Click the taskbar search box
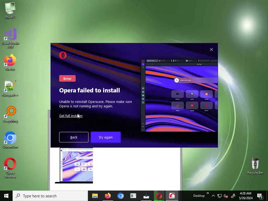Screen dimensions: 268x201 50,196
